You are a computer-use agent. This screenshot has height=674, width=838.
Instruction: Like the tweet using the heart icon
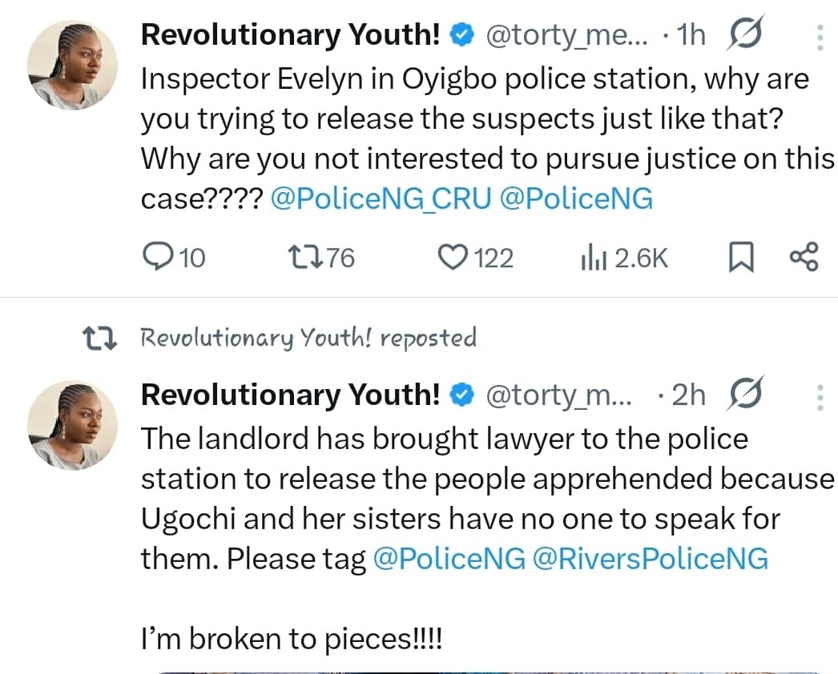pos(454,257)
